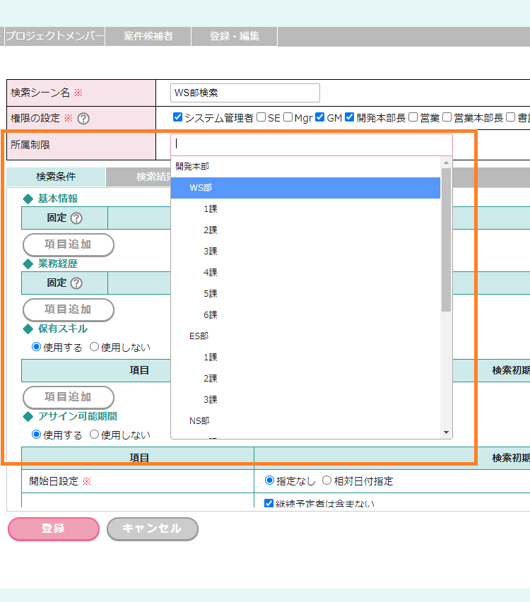Click the 検索シーン名 text field
The width and height of the screenshot is (530, 602).
pyautogui.click(x=245, y=93)
